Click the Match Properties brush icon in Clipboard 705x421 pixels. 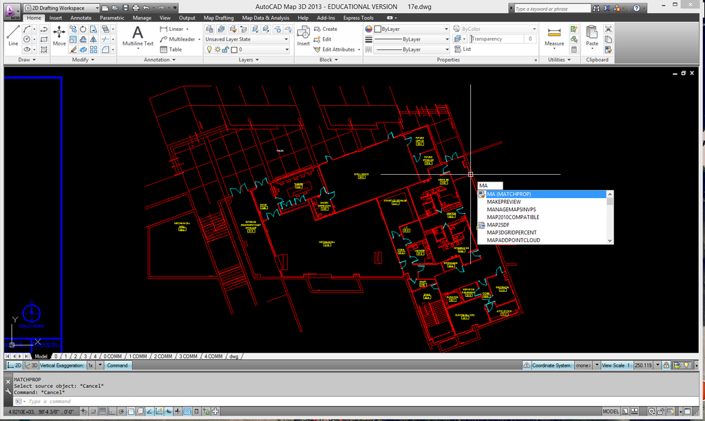[x=609, y=50]
